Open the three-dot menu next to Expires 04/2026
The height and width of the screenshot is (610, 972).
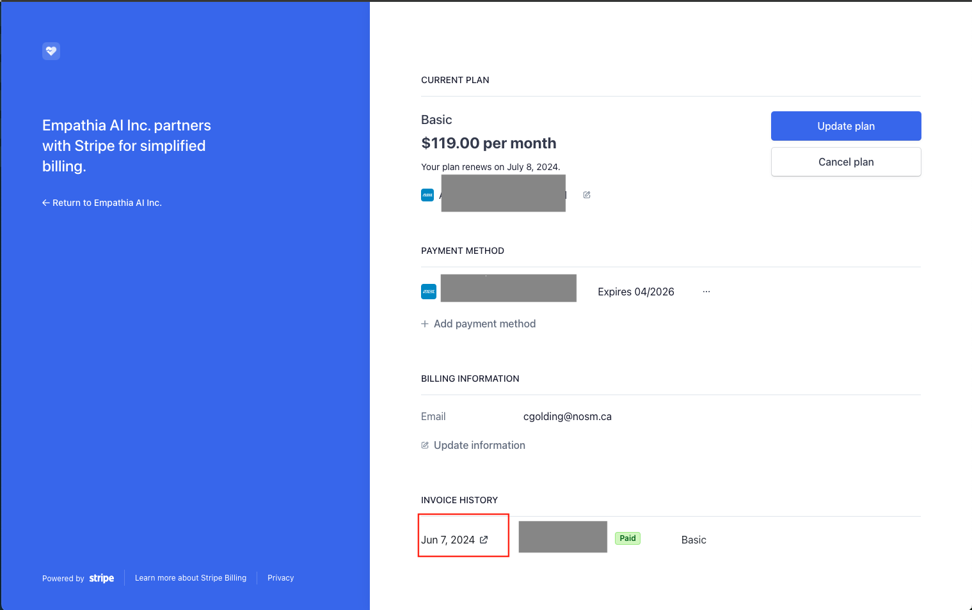pyautogui.click(x=706, y=292)
